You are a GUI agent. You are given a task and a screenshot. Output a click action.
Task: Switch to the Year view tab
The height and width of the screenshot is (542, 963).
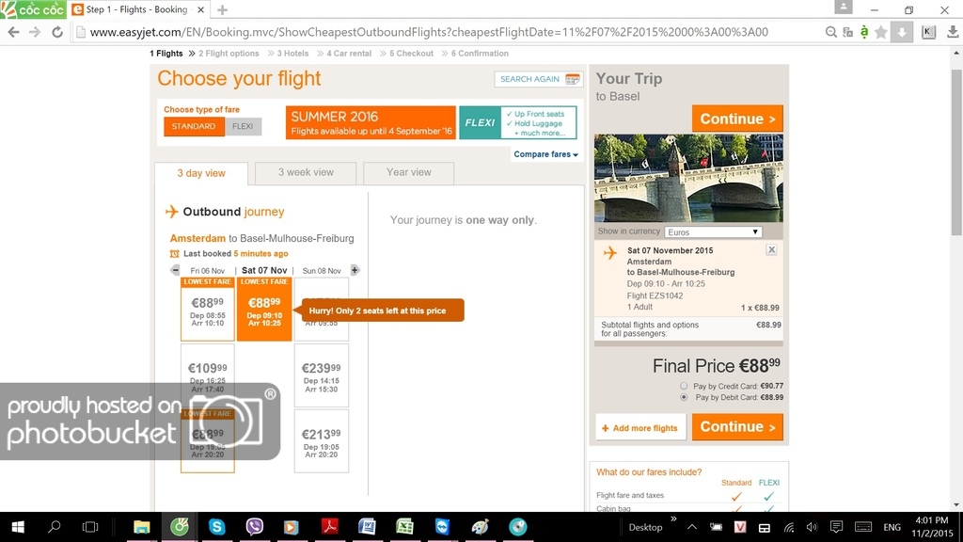[x=409, y=173]
